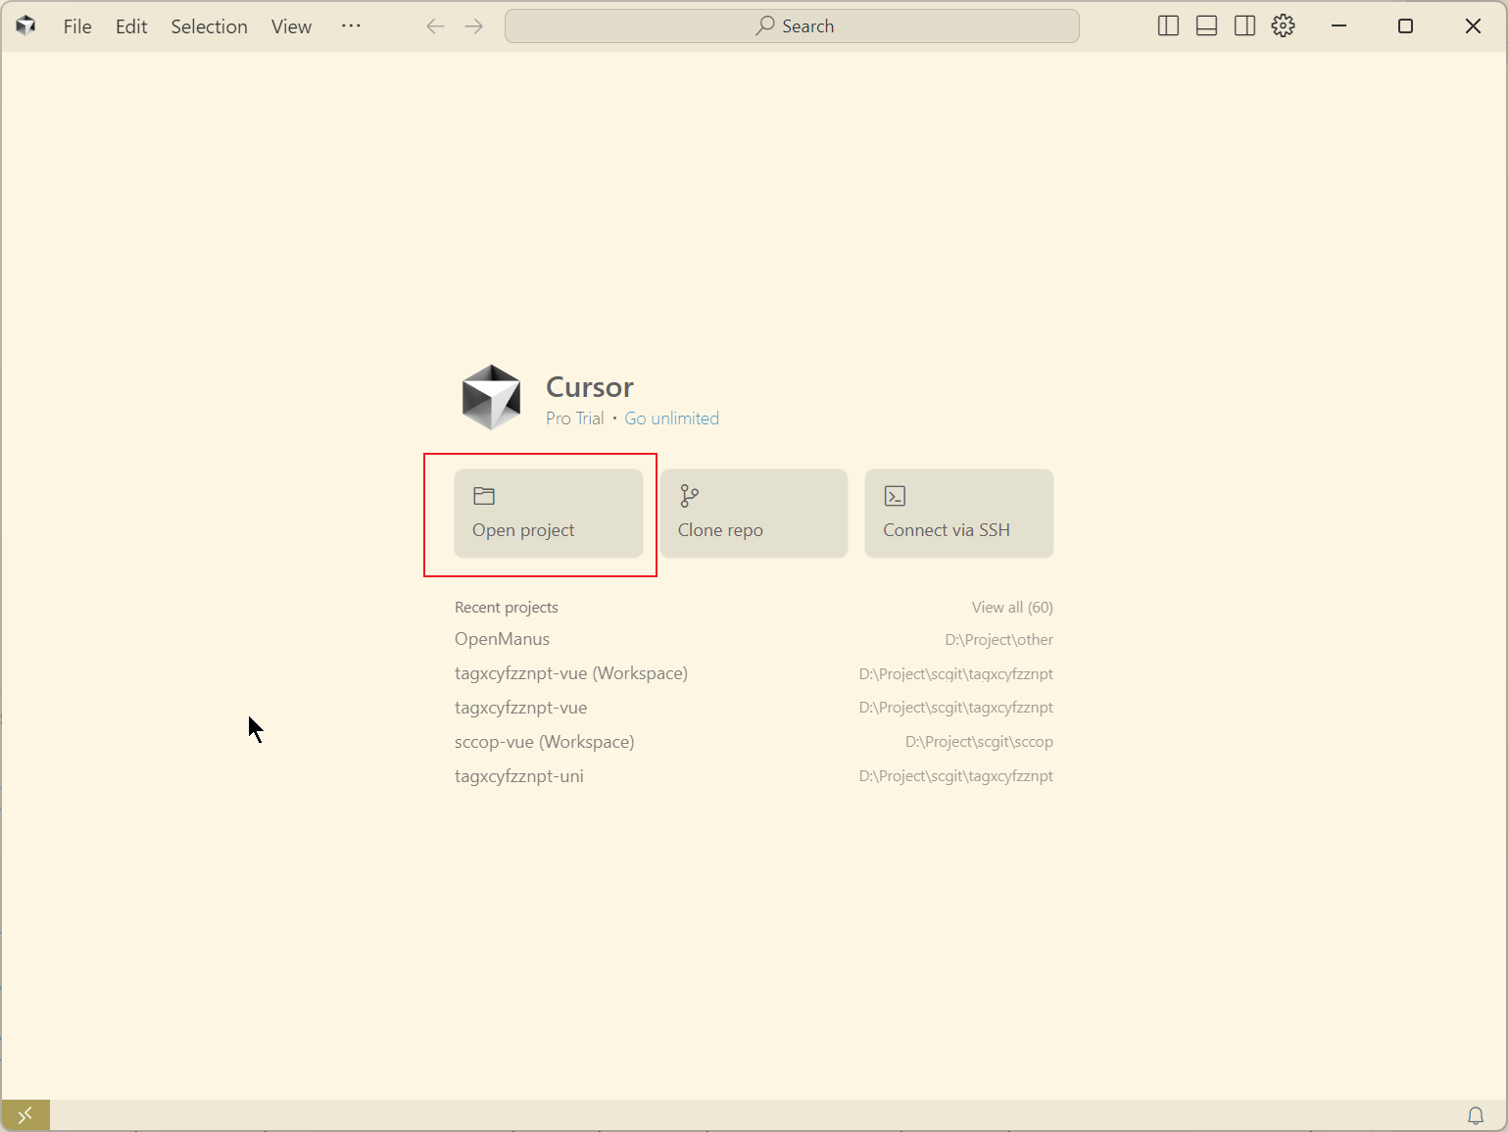
Task: Click the Clone repo button
Action: pos(754,514)
